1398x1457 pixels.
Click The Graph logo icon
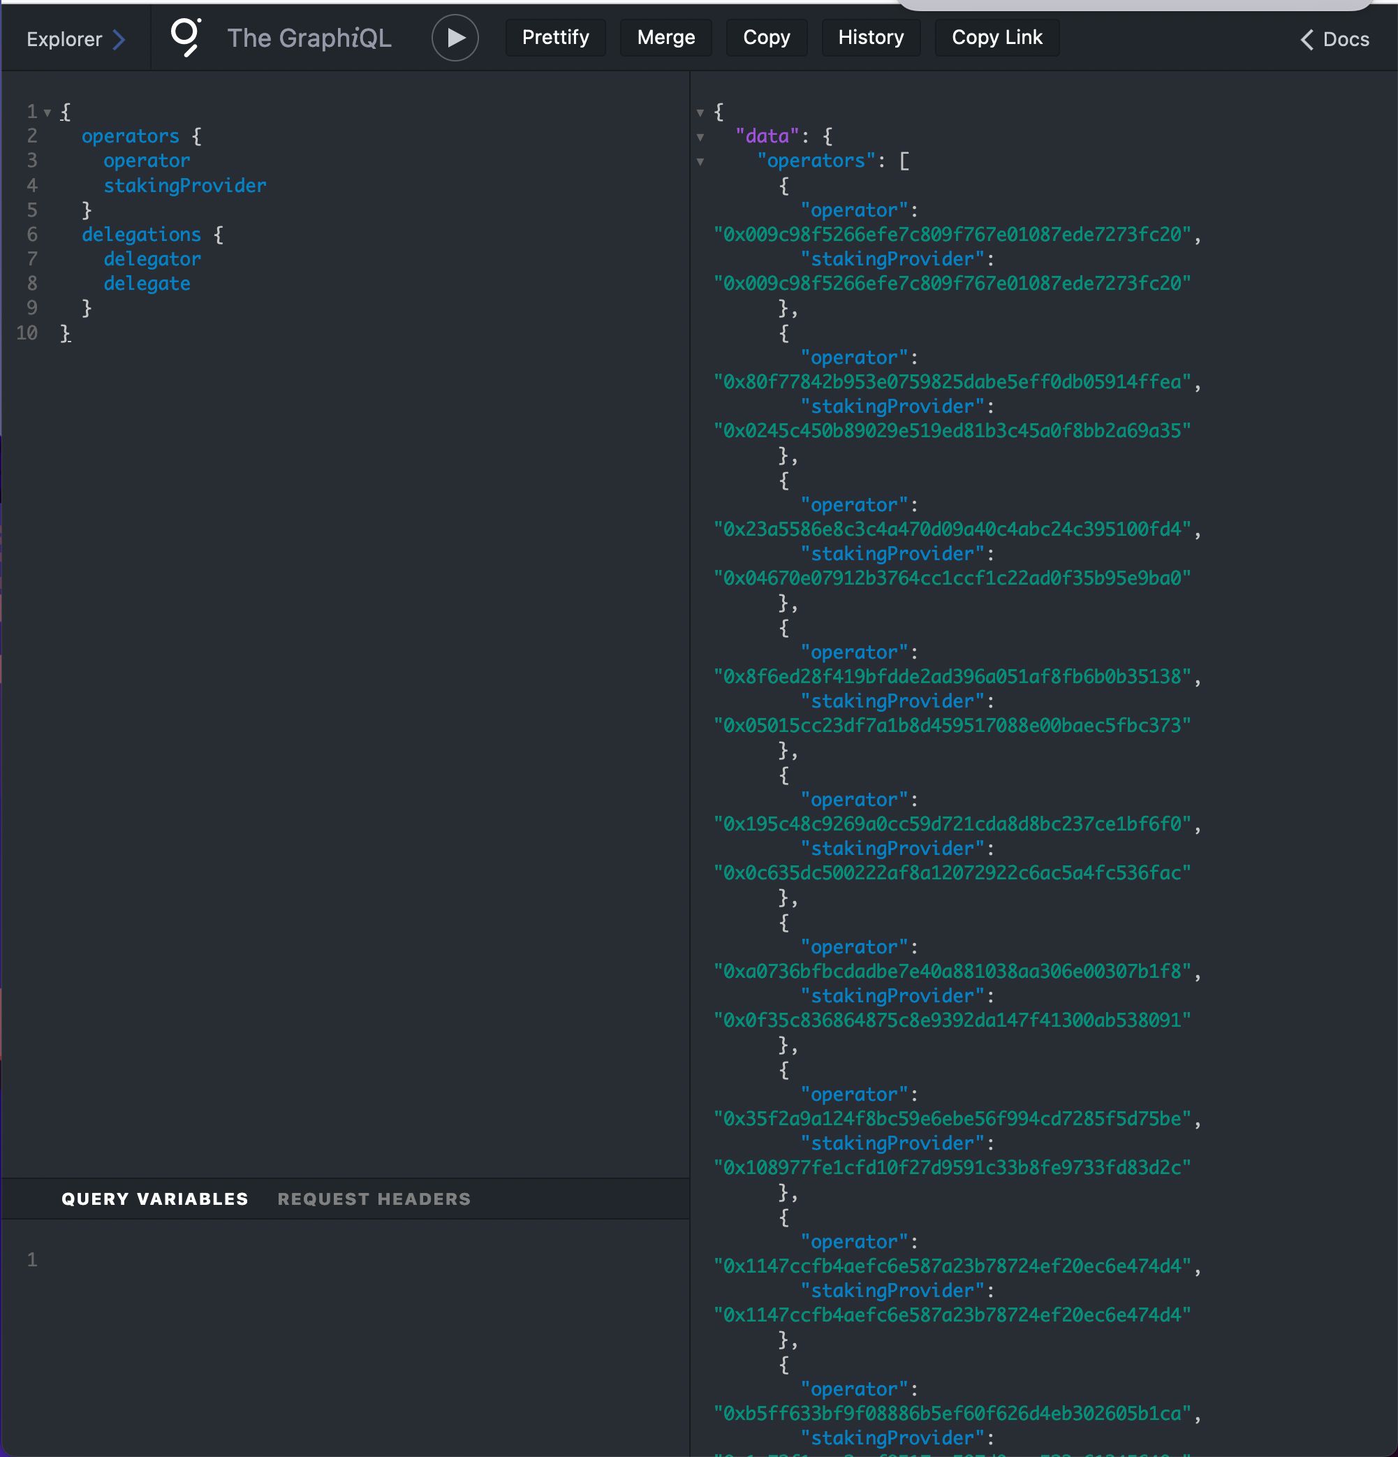tap(186, 37)
